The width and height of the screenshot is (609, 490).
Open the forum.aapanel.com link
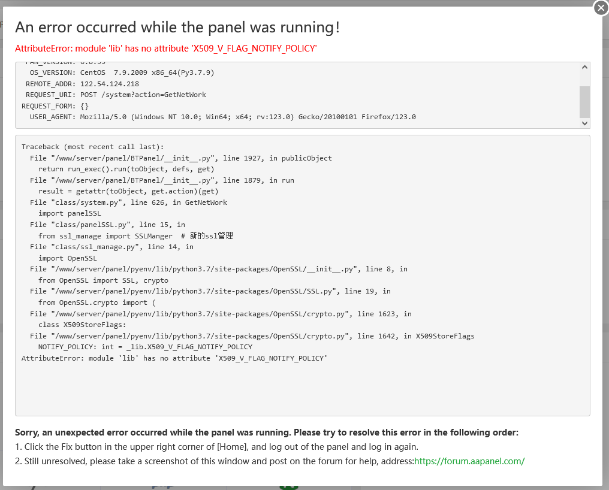point(469,461)
